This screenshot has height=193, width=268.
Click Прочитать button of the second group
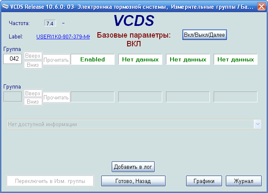[56, 97]
